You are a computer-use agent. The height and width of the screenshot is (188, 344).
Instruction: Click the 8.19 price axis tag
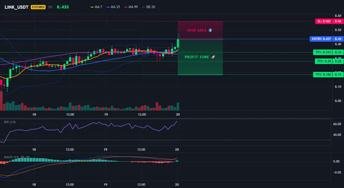coord(338,74)
